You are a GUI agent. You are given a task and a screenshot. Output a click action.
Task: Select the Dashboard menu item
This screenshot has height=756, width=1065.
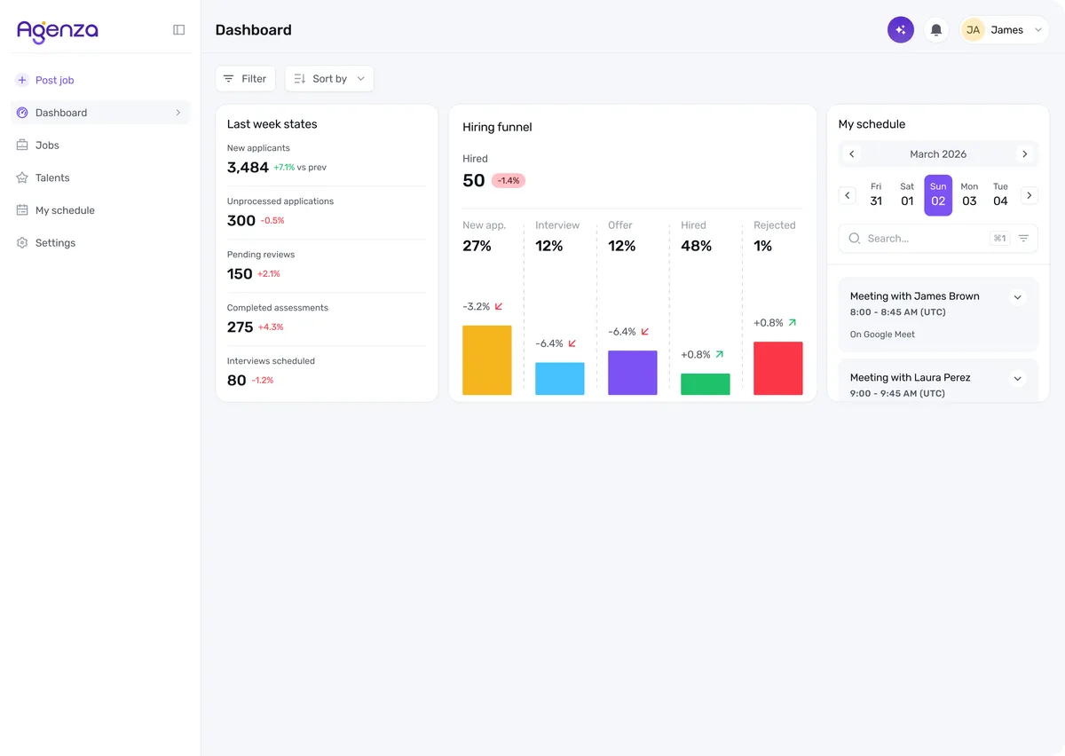click(x=100, y=113)
